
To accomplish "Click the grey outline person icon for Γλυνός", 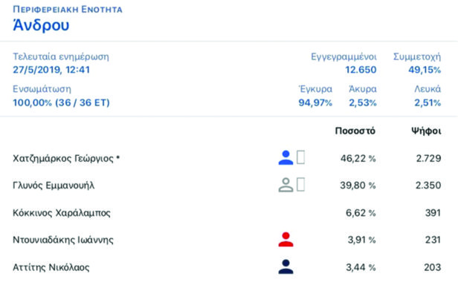I will 286,185.
